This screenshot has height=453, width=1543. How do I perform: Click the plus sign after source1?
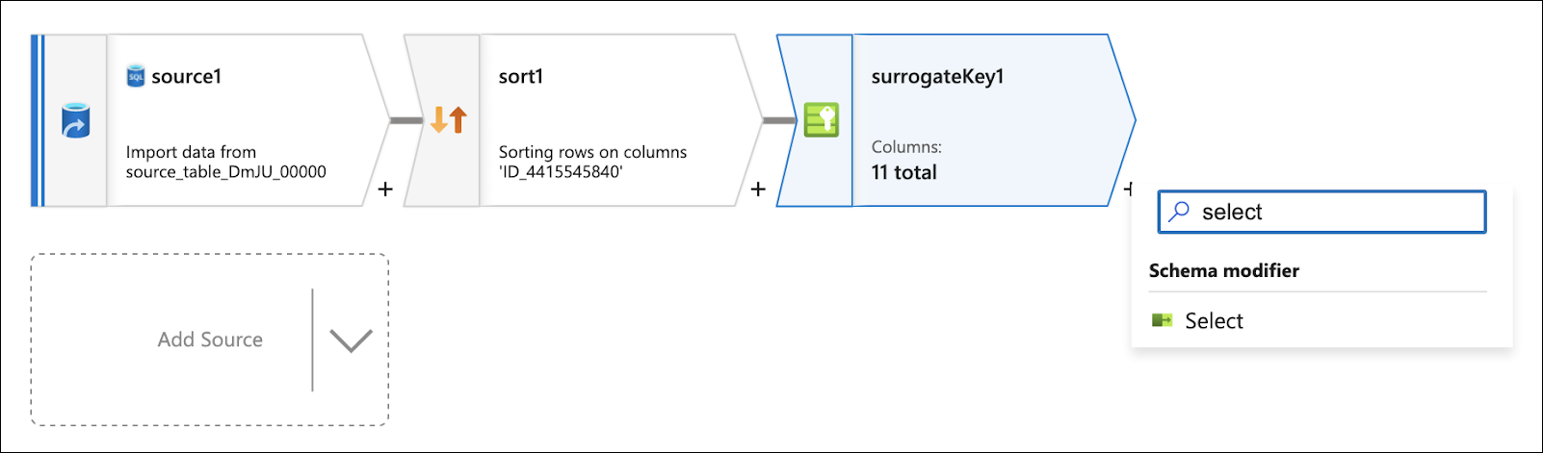coord(385,189)
